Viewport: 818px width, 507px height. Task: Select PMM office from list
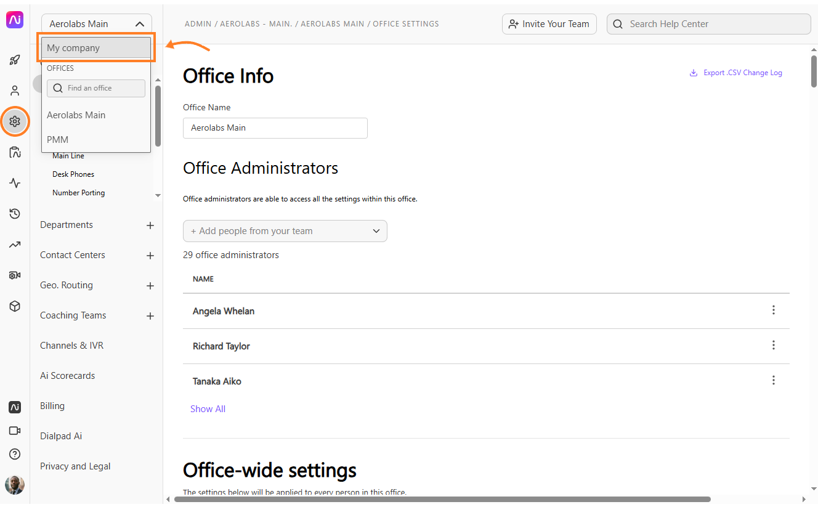[58, 140]
